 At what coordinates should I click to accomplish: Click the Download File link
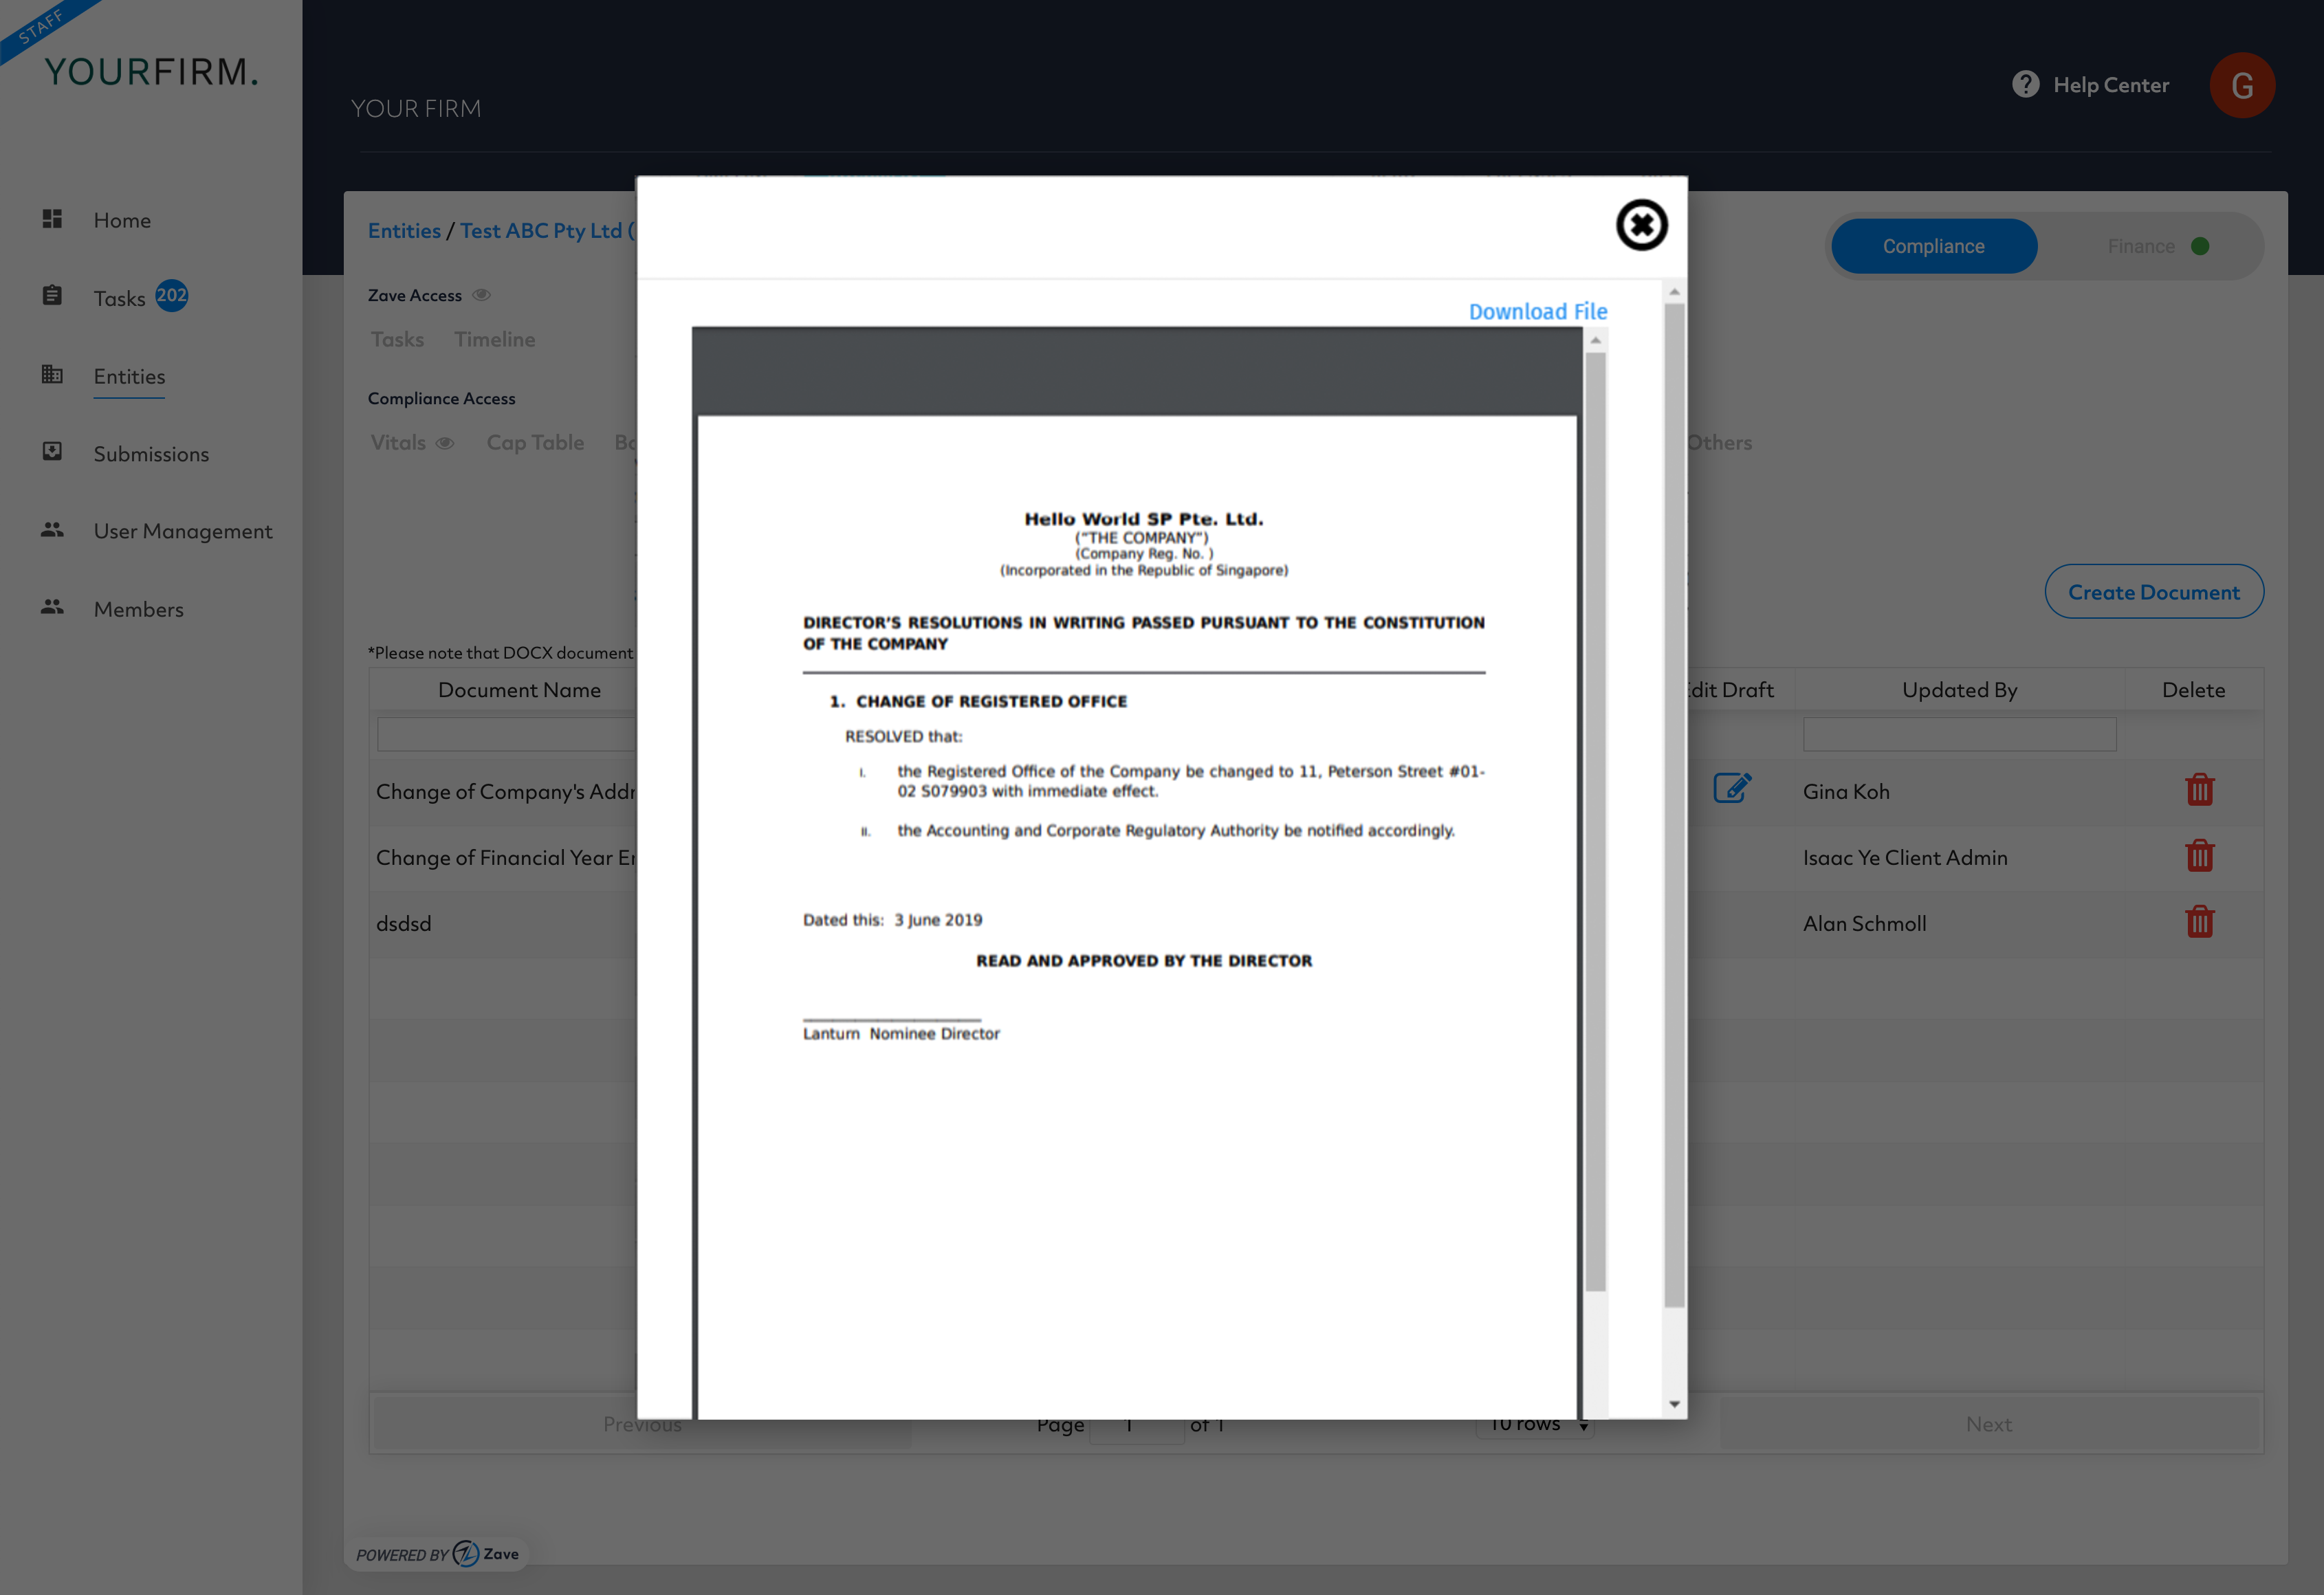(x=1537, y=312)
